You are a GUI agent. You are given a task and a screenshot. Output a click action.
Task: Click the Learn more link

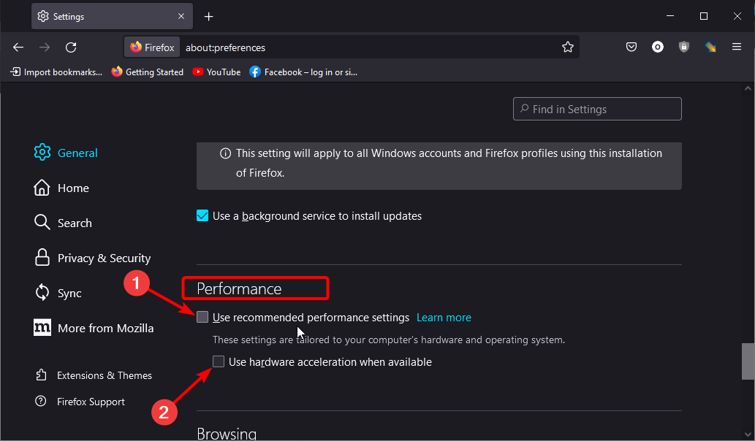click(x=444, y=318)
